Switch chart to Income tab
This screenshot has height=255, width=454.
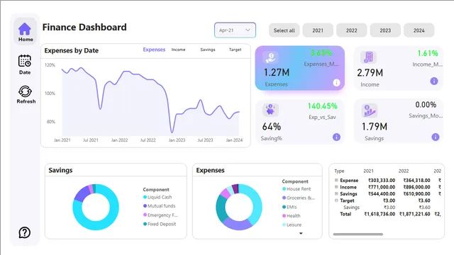tap(178, 50)
